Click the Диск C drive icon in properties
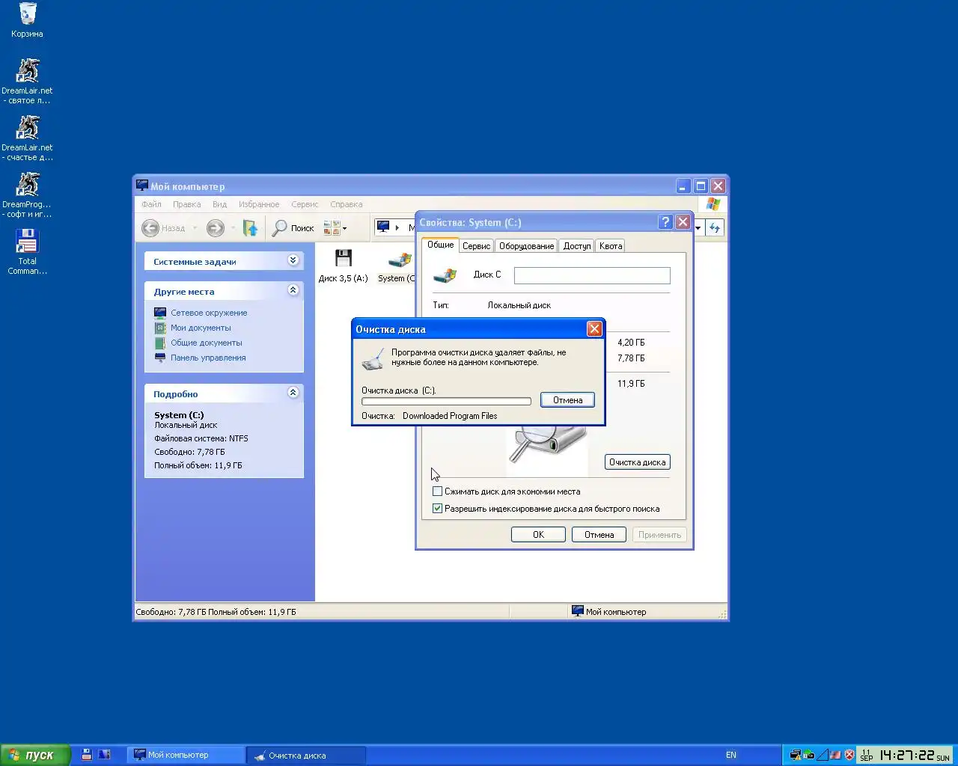The height and width of the screenshot is (766, 958). pyautogui.click(x=445, y=276)
